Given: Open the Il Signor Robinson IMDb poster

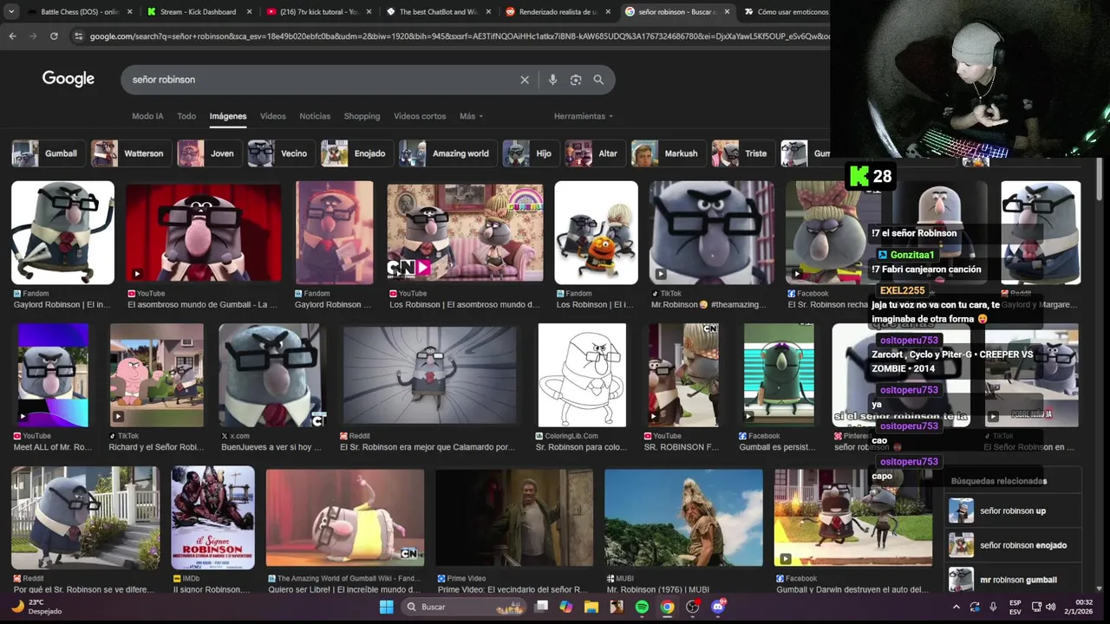Looking at the screenshot, I should click(x=212, y=518).
